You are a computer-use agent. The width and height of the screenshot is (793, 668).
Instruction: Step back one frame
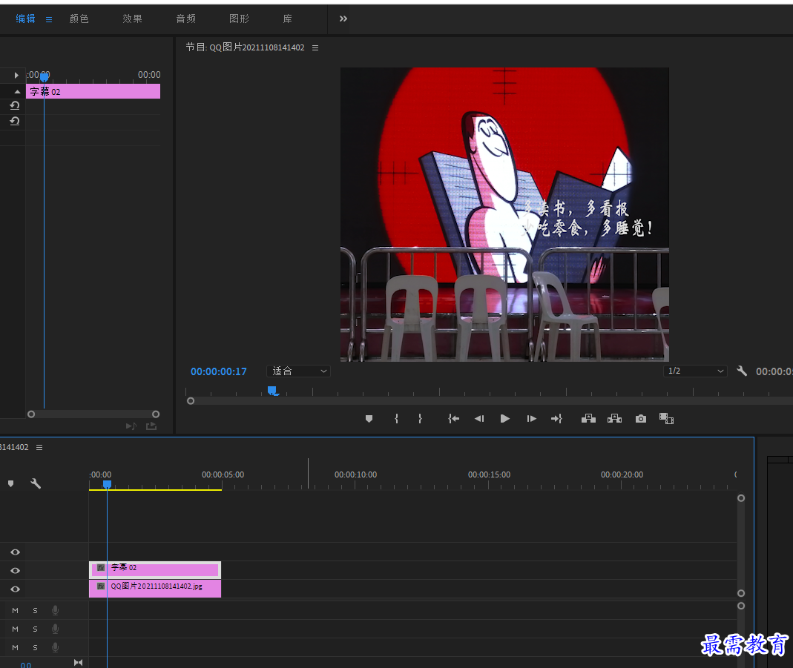479,419
